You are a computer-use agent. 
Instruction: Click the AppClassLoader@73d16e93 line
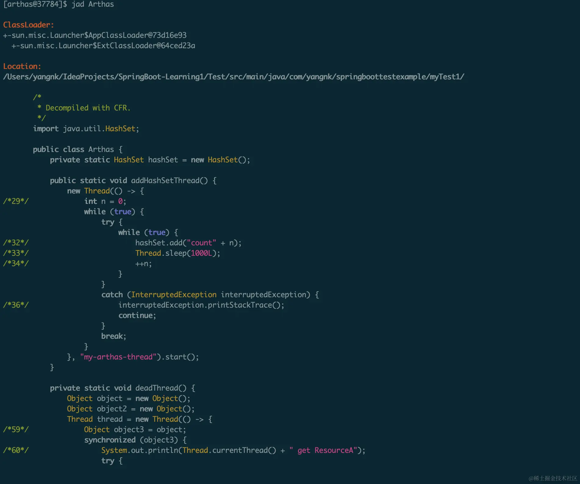(95, 35)
